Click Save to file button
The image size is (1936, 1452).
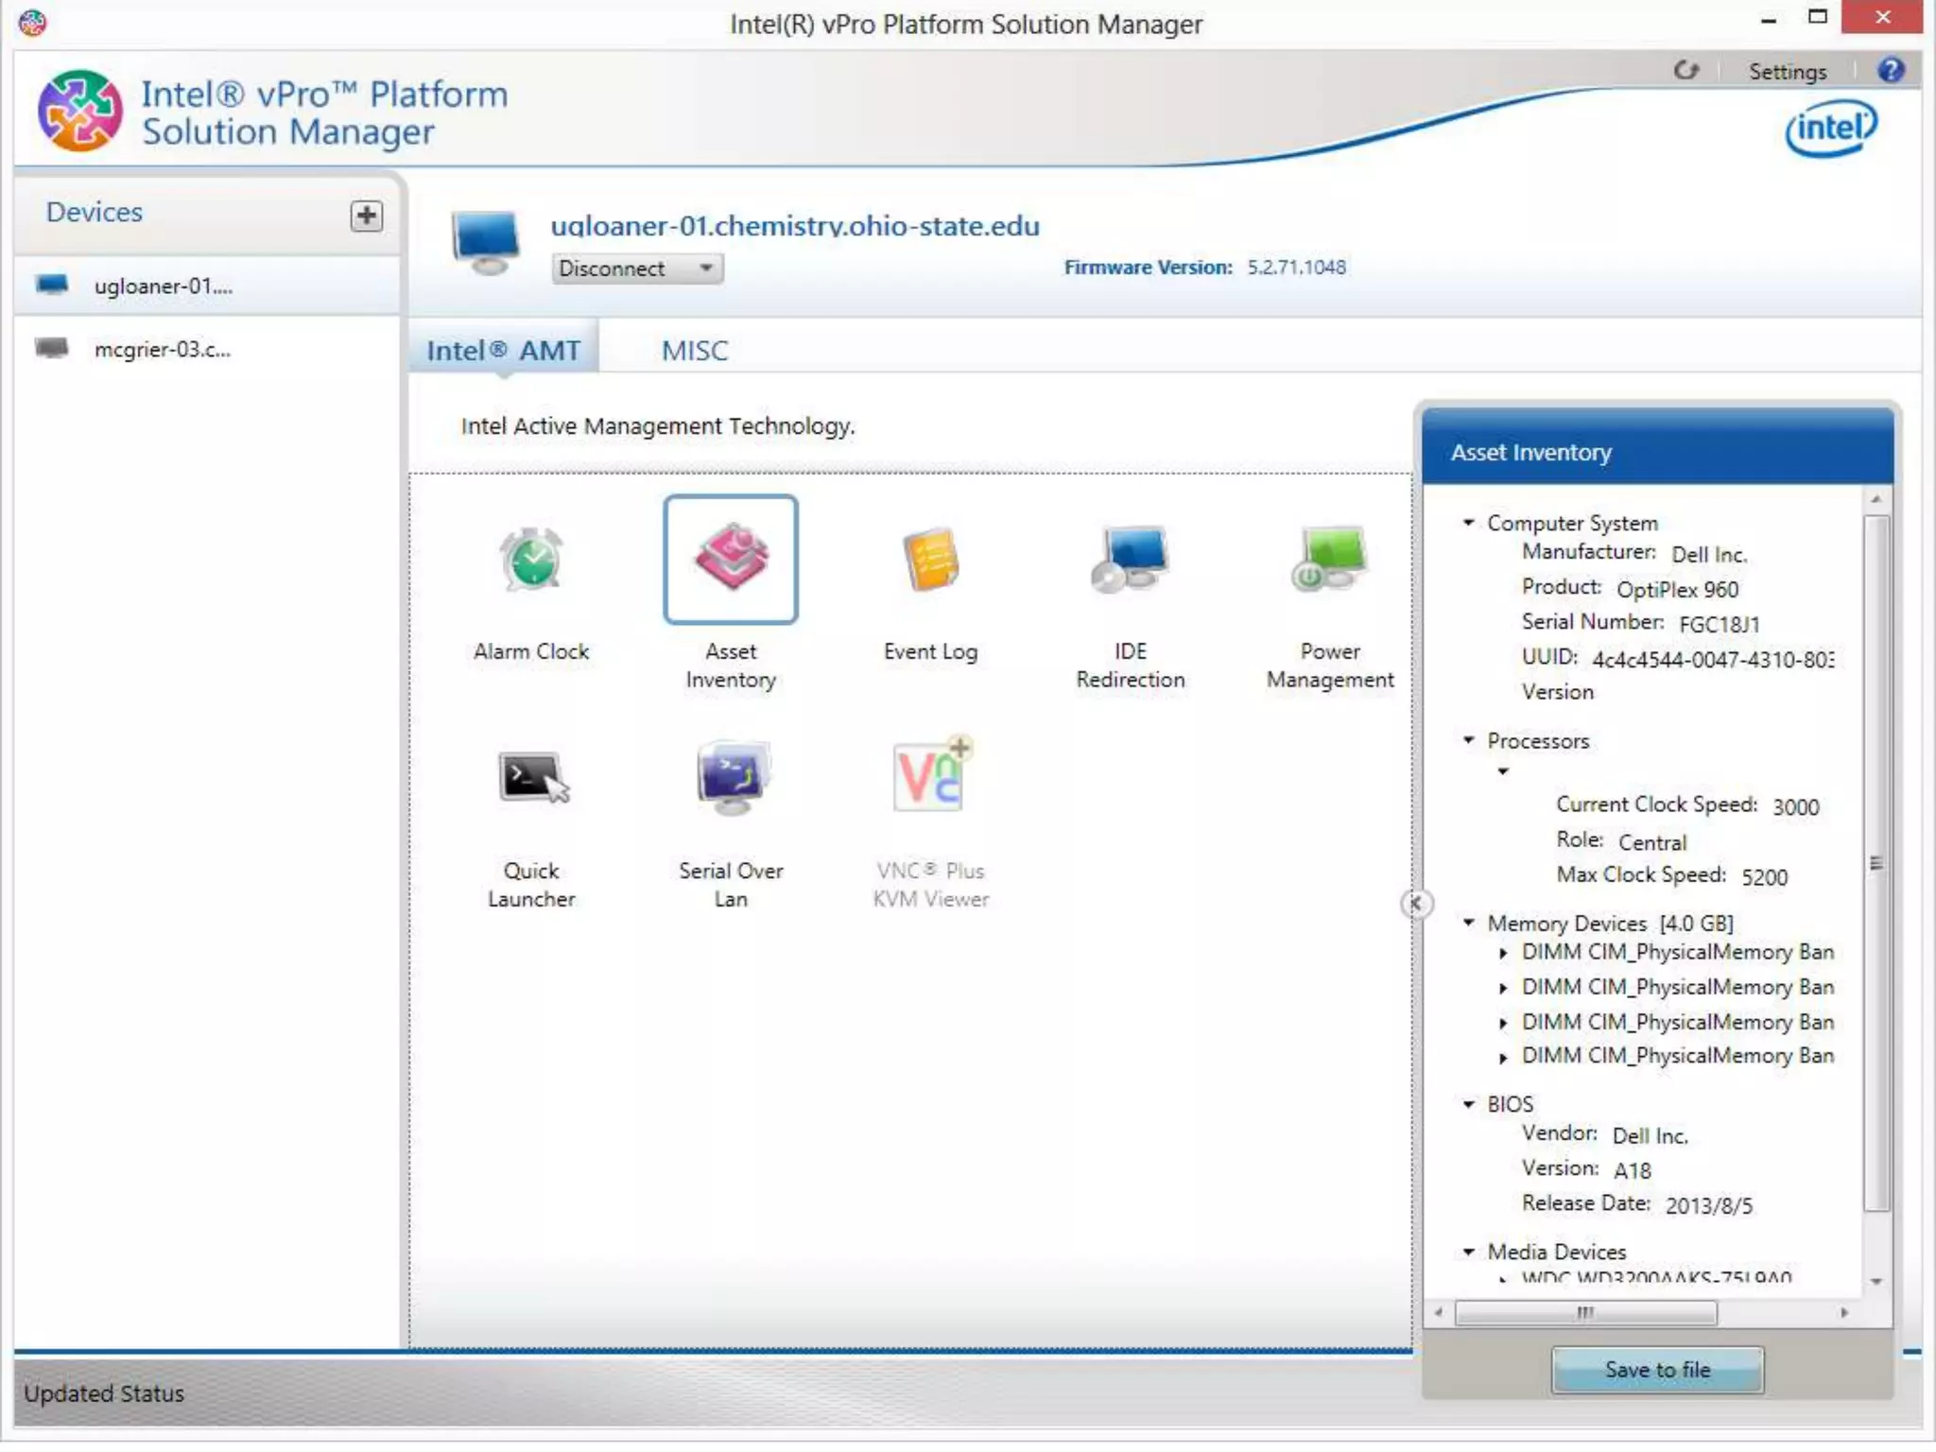pos(1657,1370)
